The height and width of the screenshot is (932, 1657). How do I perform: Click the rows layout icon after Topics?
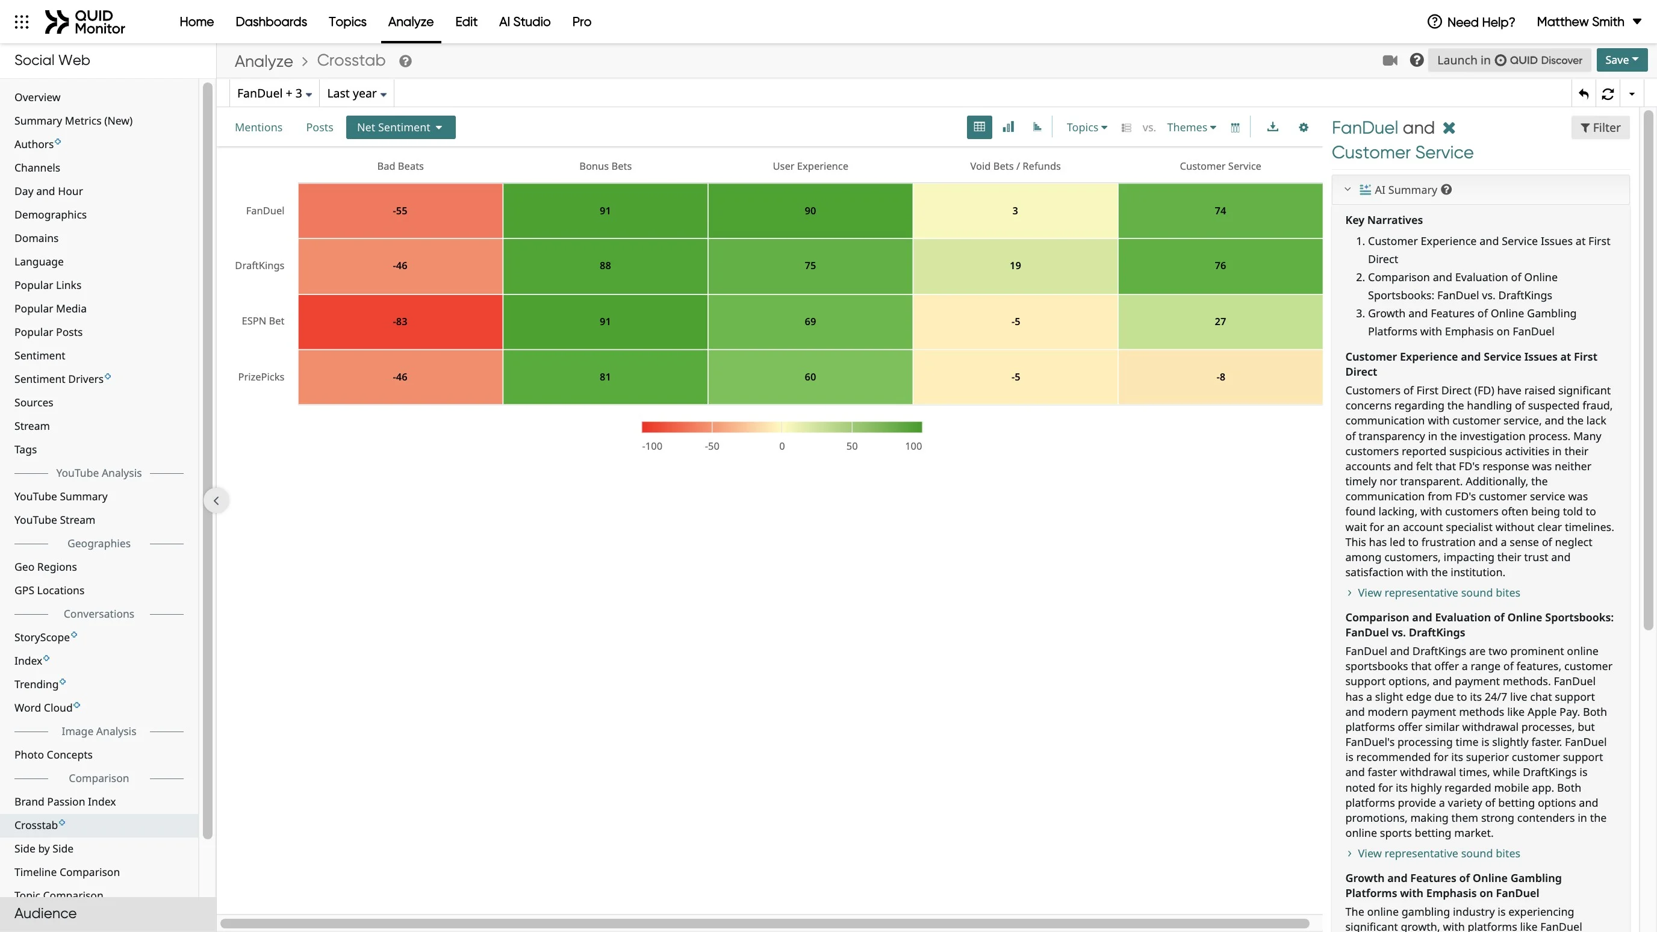click(x=1126, y=128)
